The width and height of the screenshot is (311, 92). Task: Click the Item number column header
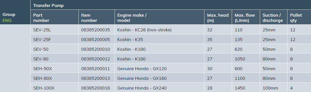[x=89, y=18]
